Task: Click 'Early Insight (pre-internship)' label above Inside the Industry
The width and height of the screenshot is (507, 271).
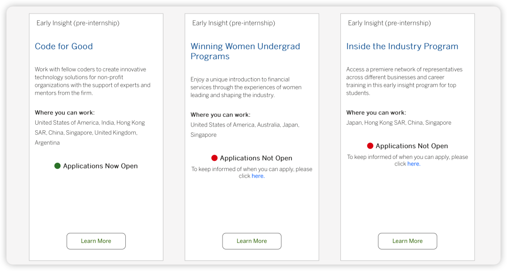Action: click(389, 23)
